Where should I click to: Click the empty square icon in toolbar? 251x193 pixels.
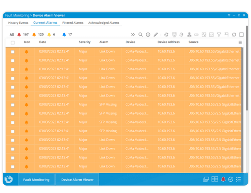(x=241, y=35)
